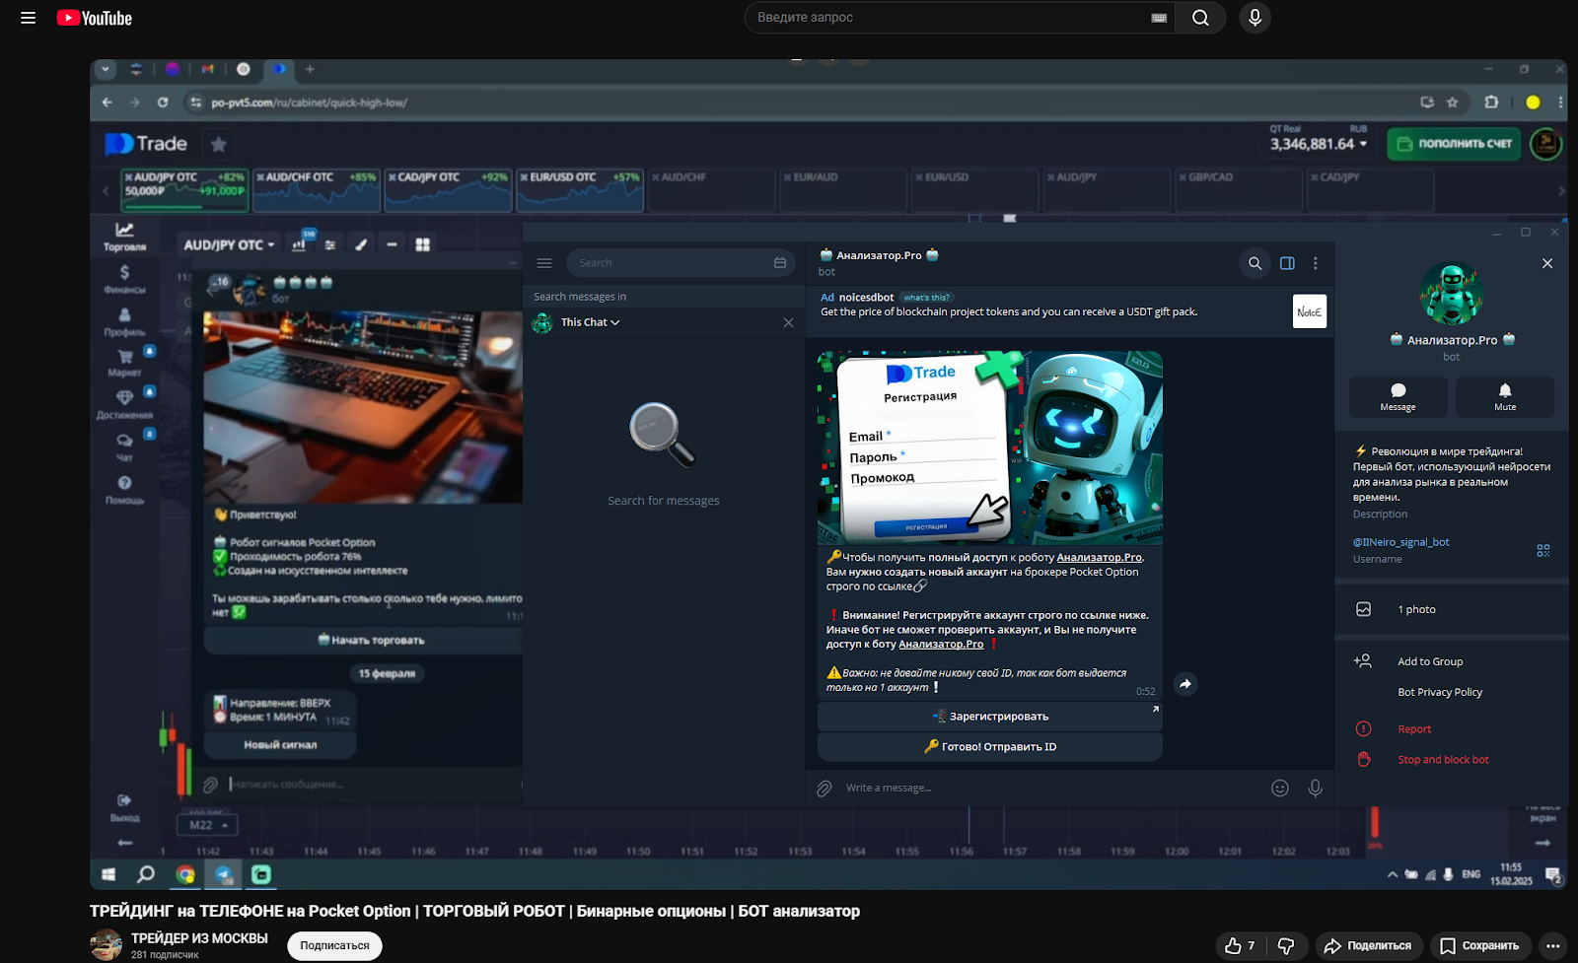Mute the Анализатор.Pro bot notifications
This screenshot has height=963, width=1578.
(x=1504, y=396)
